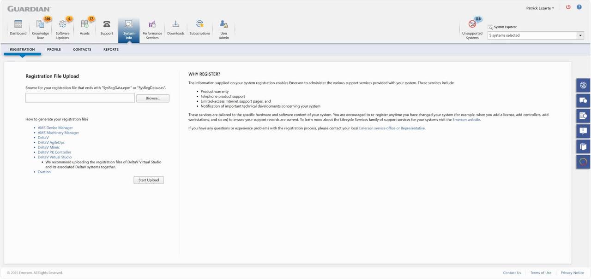Image resolution: width=591 pixels, height=279 pixels.
Task: Open help via the blue question mark
Action: 579,7
